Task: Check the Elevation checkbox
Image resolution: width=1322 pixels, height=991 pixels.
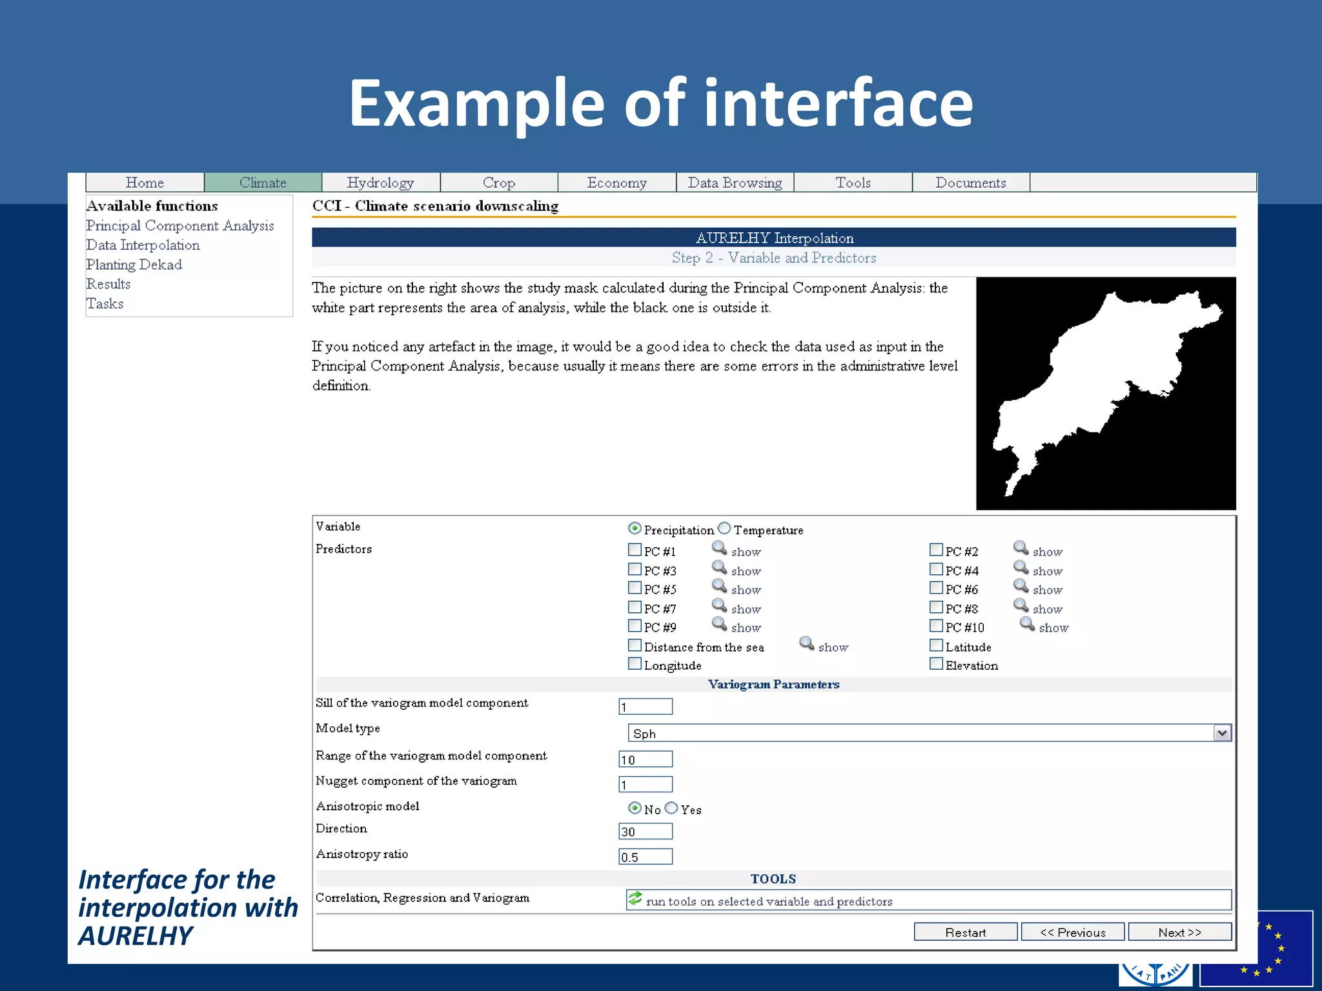Action: pyautogui.click(x=936, y=663)
